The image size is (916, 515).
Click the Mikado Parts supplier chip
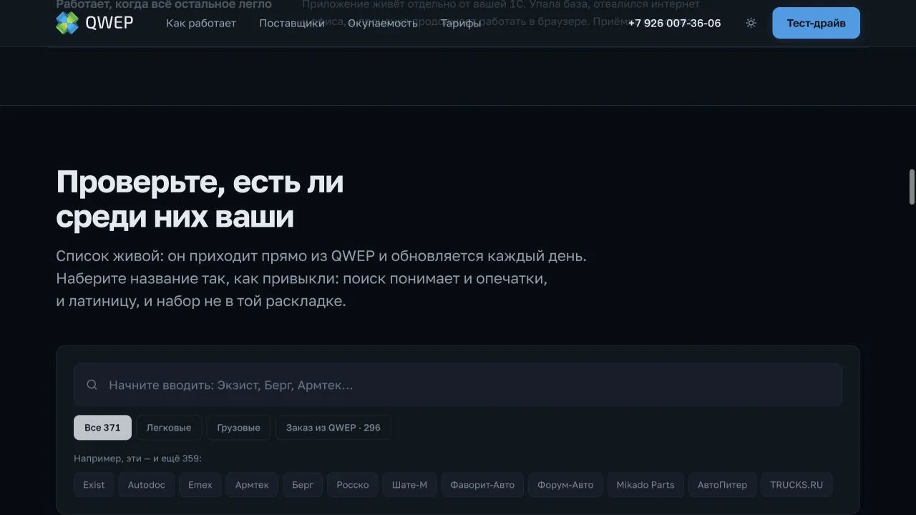(645, 485)
